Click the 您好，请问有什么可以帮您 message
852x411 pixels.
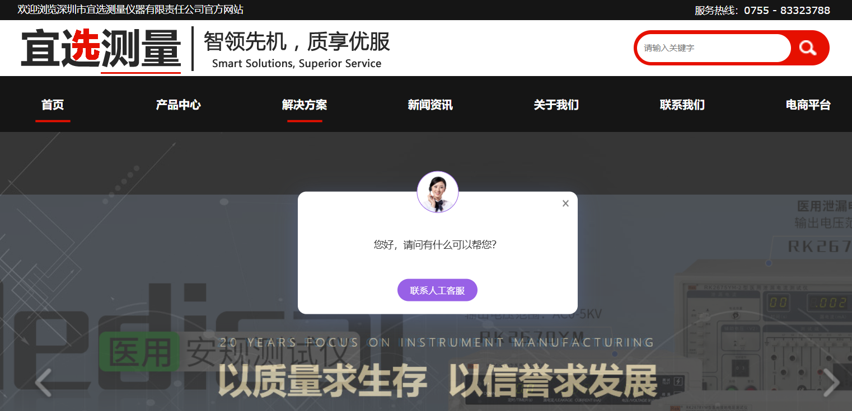(435, 245)
